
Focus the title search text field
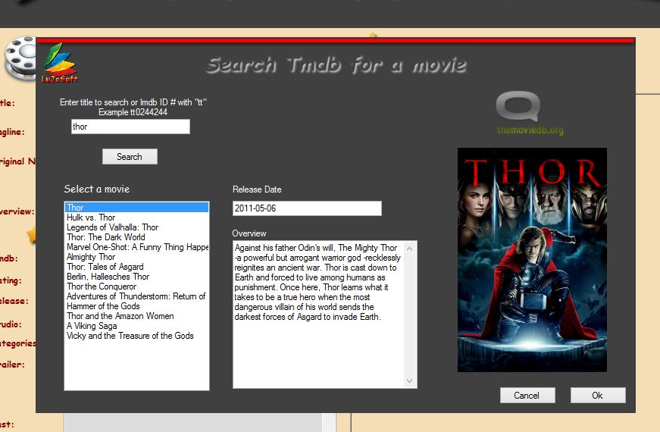coord(130,127)
